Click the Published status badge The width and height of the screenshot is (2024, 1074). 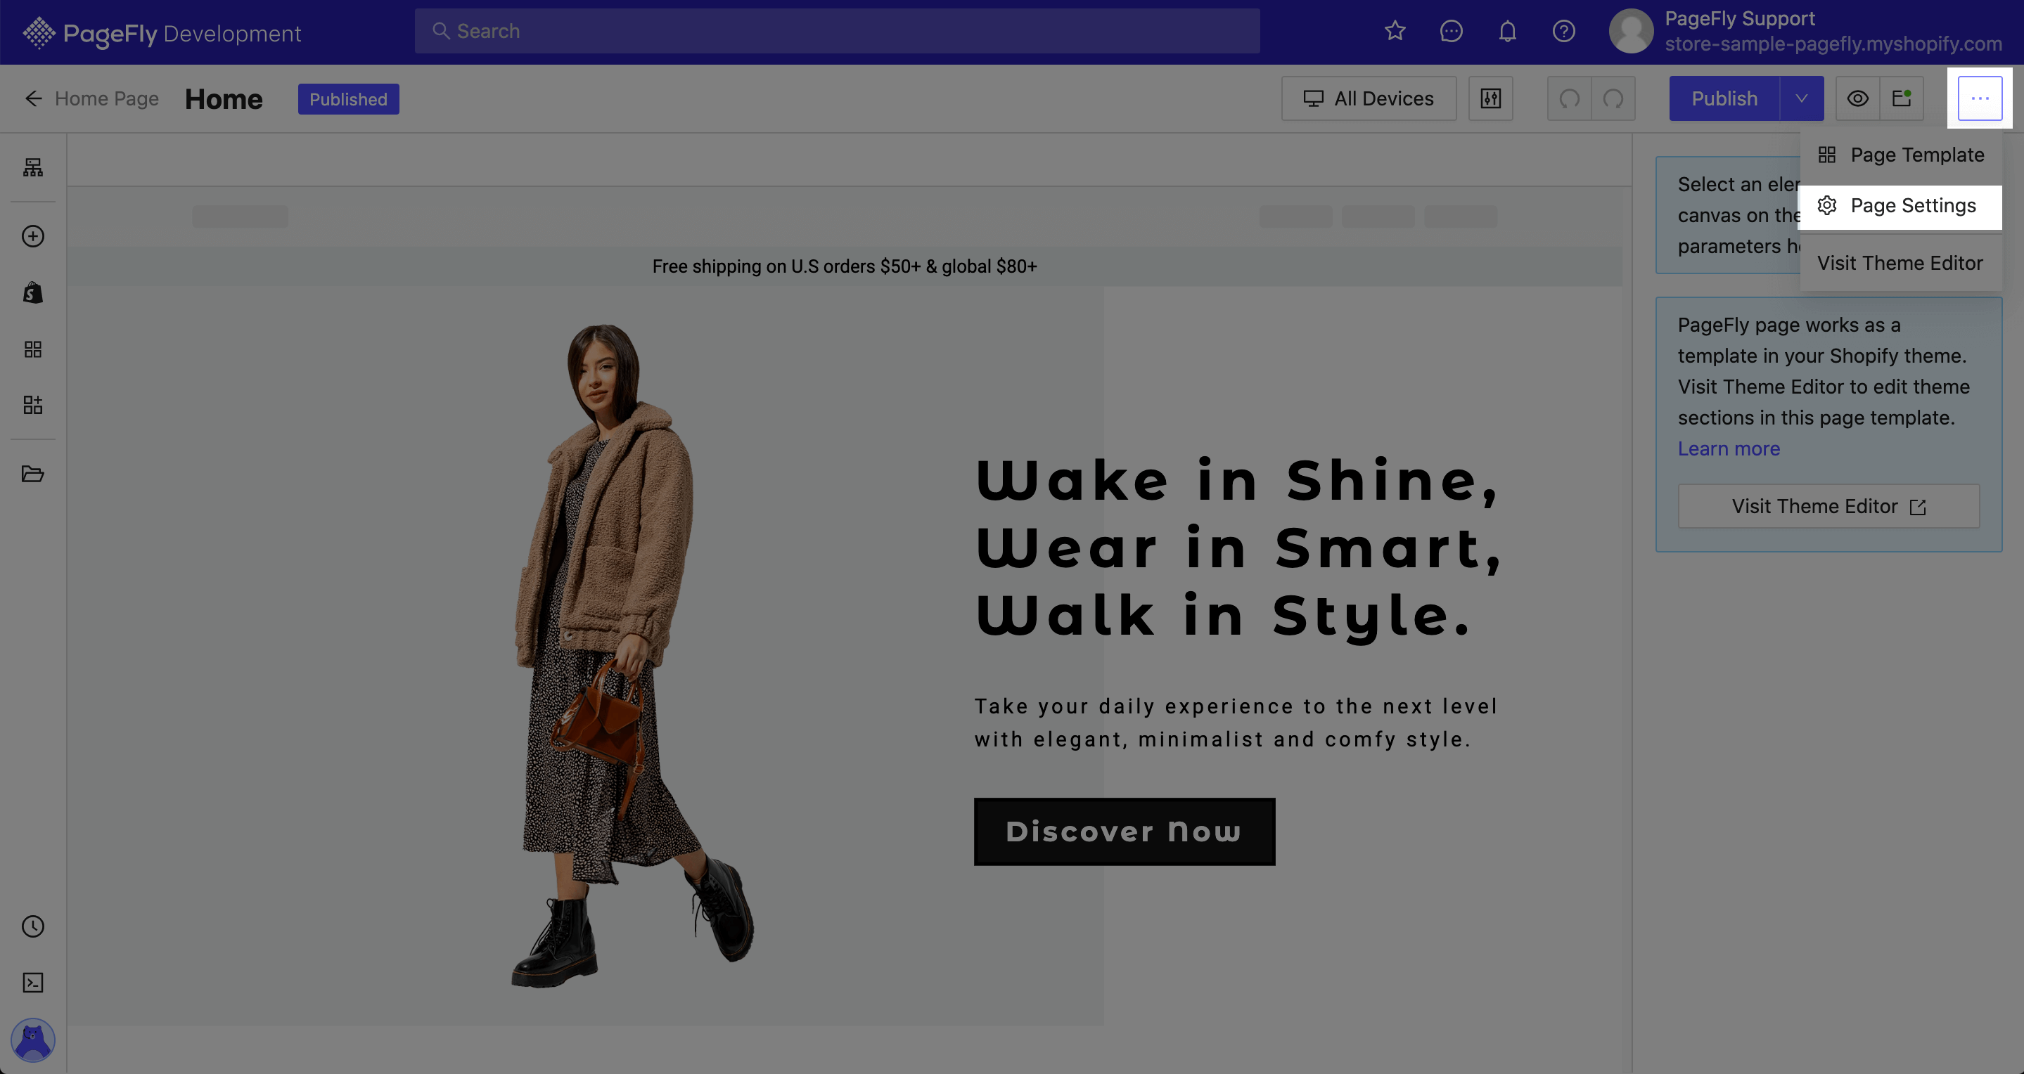pyautogui.click(x=348, y=100)
